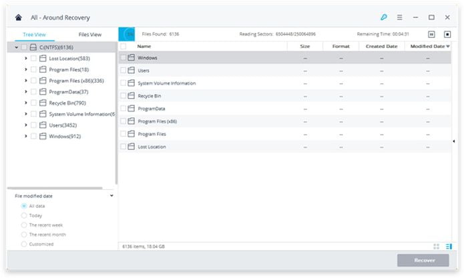This screenshot has width=464, height=278.
Task: Collapse the File modified date filter
Action: [111, 195]
